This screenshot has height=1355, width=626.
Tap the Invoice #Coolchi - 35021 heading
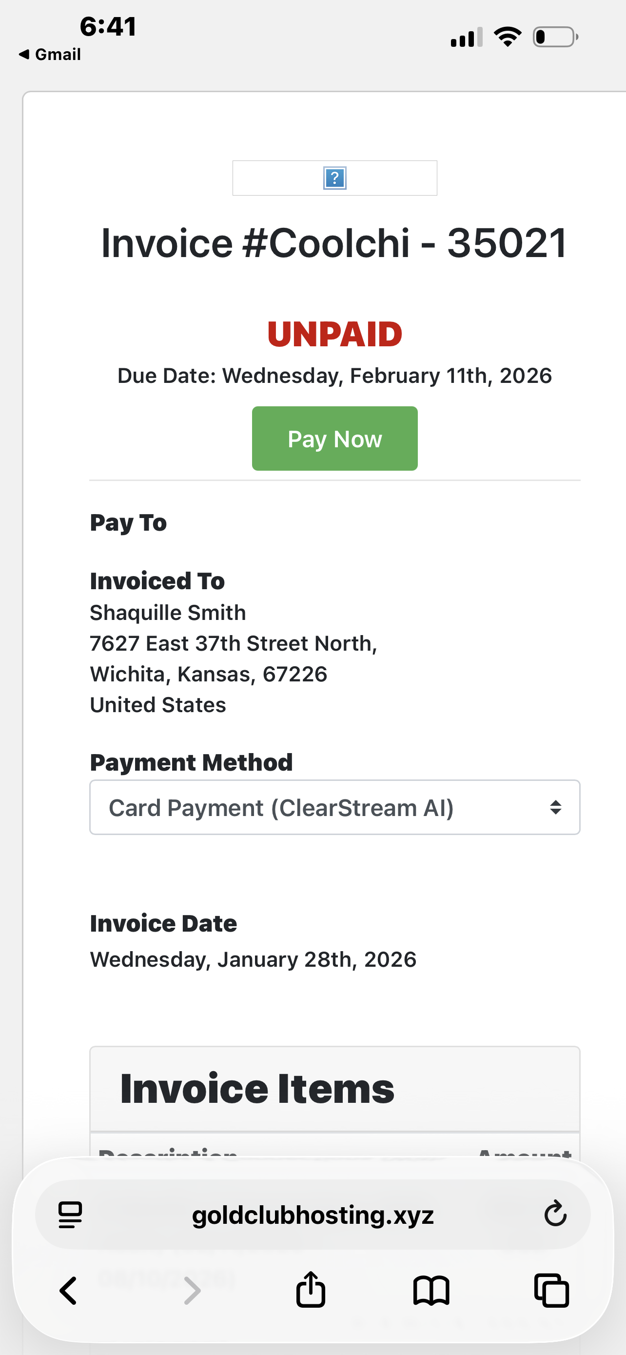[334, 243]
